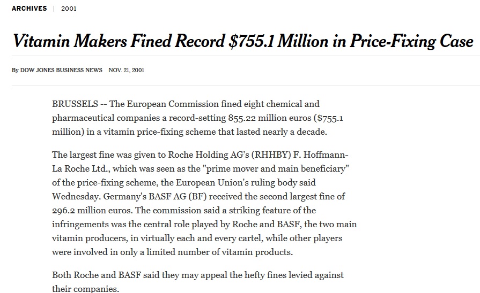Open the ARCHIVES section link

point(29,9)
